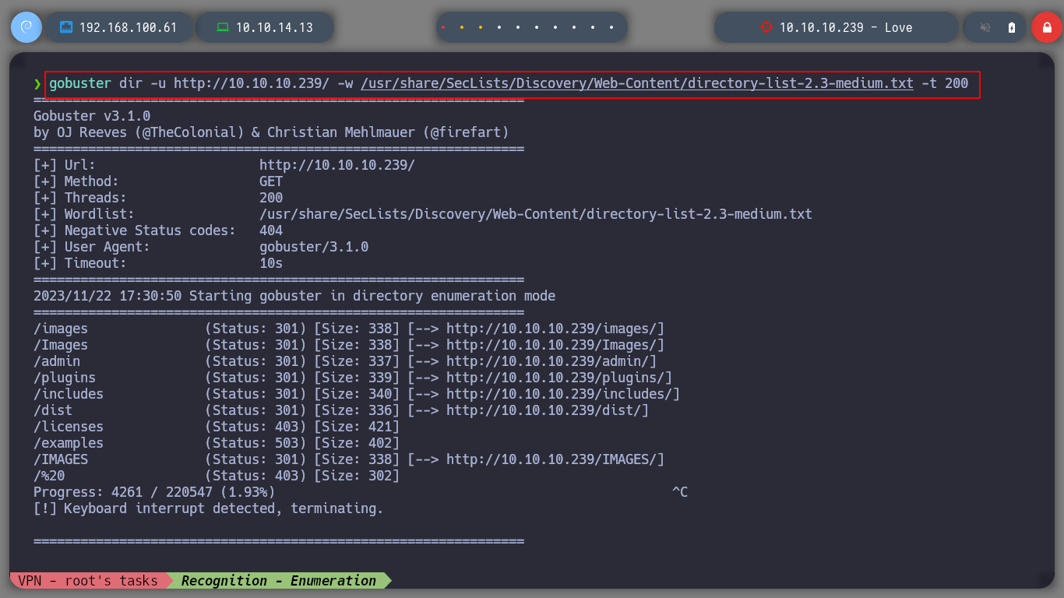Click the /admin result row

tap(345, 361)
